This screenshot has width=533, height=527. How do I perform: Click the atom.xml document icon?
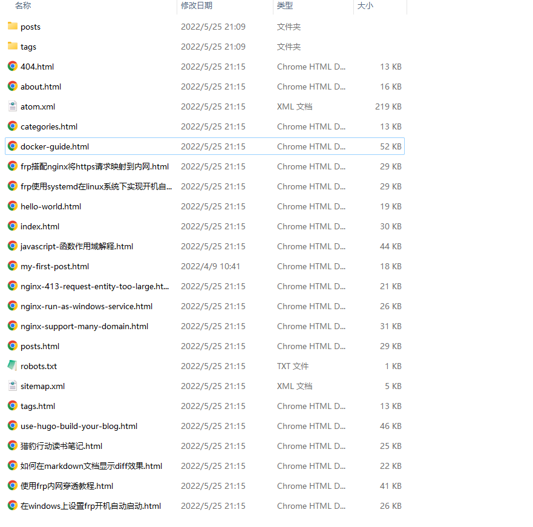tap(13, 106)
